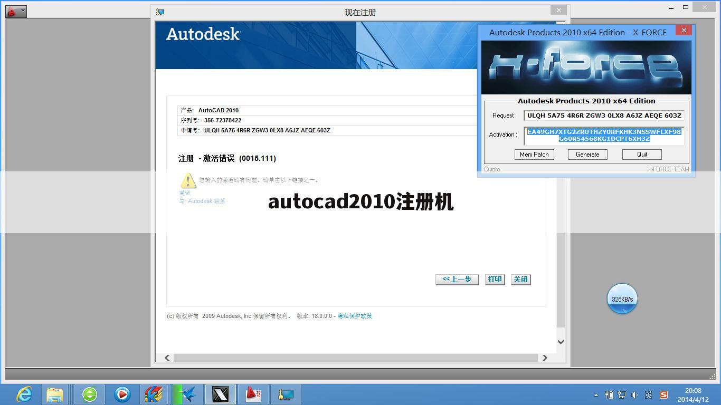Viewport: 721px width, 405px height.
Task: Click the X-FORCE logo banner
Action: click(586, 67)
